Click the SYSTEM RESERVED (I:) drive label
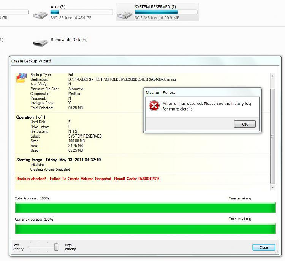The width and height of the screenshot is (285, 261). [155, 7]
